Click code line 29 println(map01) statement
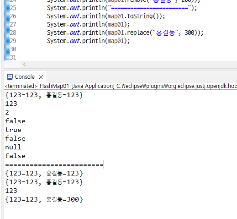The width and height of the screenshot is (237, 219). (x=88, y=41)
